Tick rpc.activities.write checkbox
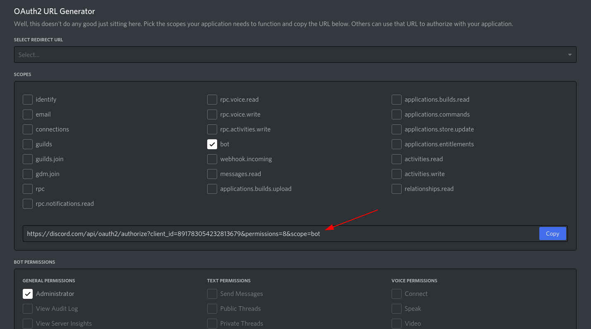 212,129
